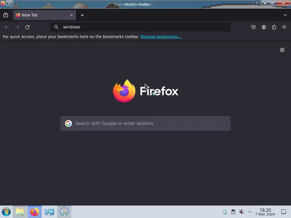Viewport: 291px width, 218px height.
Task: Focus the Search with Google field
Action: click(145, 123)
